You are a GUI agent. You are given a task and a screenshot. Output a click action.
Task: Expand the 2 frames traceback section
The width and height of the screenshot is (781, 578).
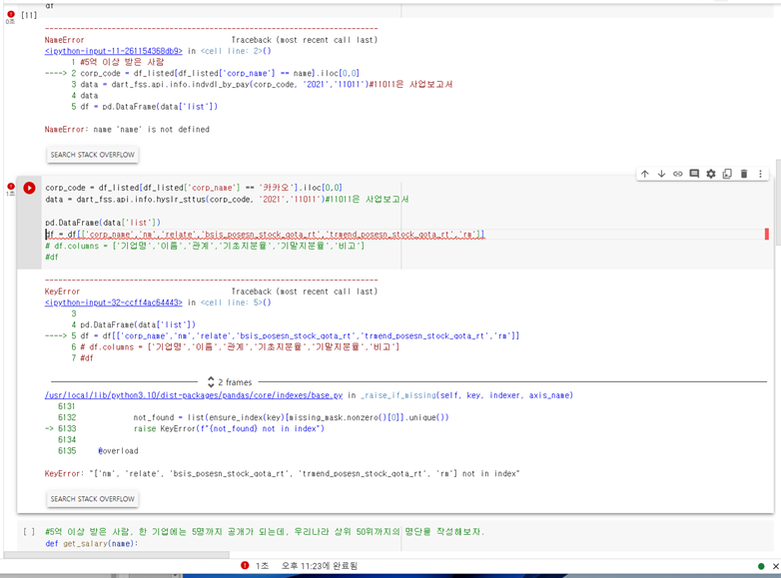(x=230, y=382)
